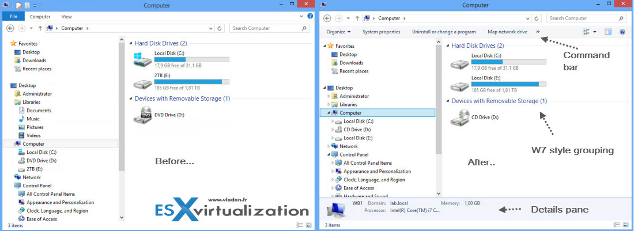Select Recent places in left window
The width and height of the screenshot is (634, 231).
click(x=33, y=69)
